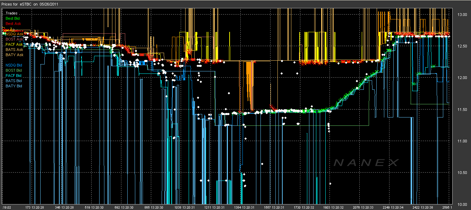Click the '865 13:20:30' time axis label
The width and height of the screenshot is (471, 210).
click(154, 207)
